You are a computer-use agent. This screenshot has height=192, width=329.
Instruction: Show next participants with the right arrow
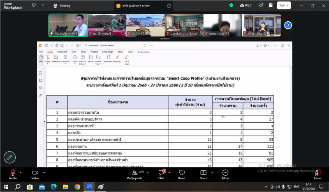pos(288,25)
